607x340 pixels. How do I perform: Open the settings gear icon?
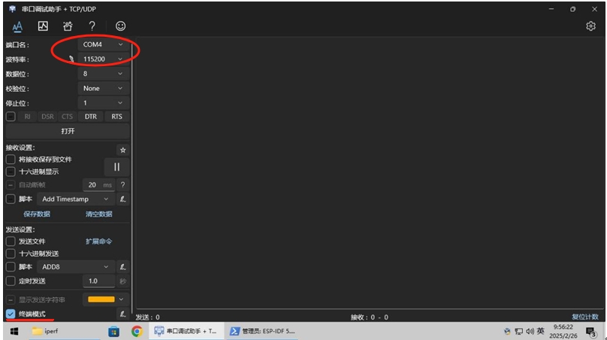pos(590,26)
